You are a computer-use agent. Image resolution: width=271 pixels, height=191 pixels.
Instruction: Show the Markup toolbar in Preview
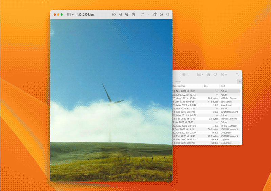tap(161, 15)
